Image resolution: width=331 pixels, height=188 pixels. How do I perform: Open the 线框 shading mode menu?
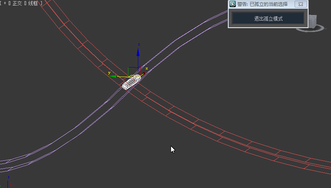pyautogui.click(x=33, y=4)
